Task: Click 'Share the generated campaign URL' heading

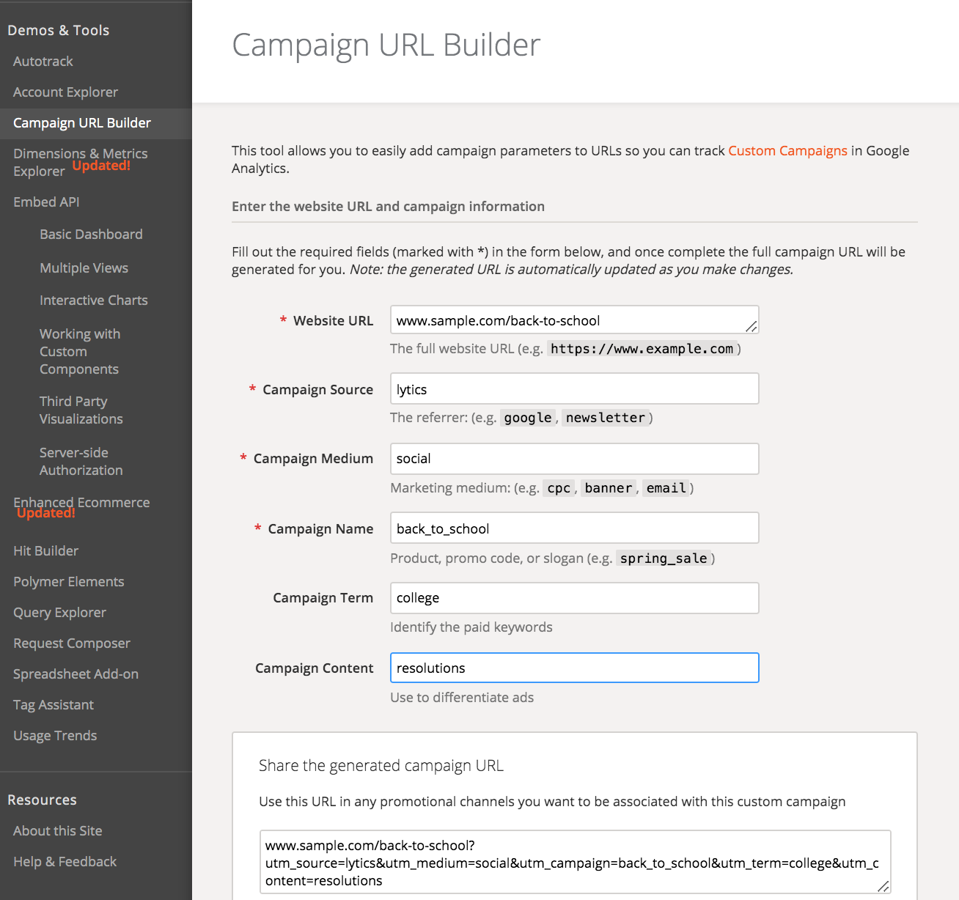Action: [381, 766]
